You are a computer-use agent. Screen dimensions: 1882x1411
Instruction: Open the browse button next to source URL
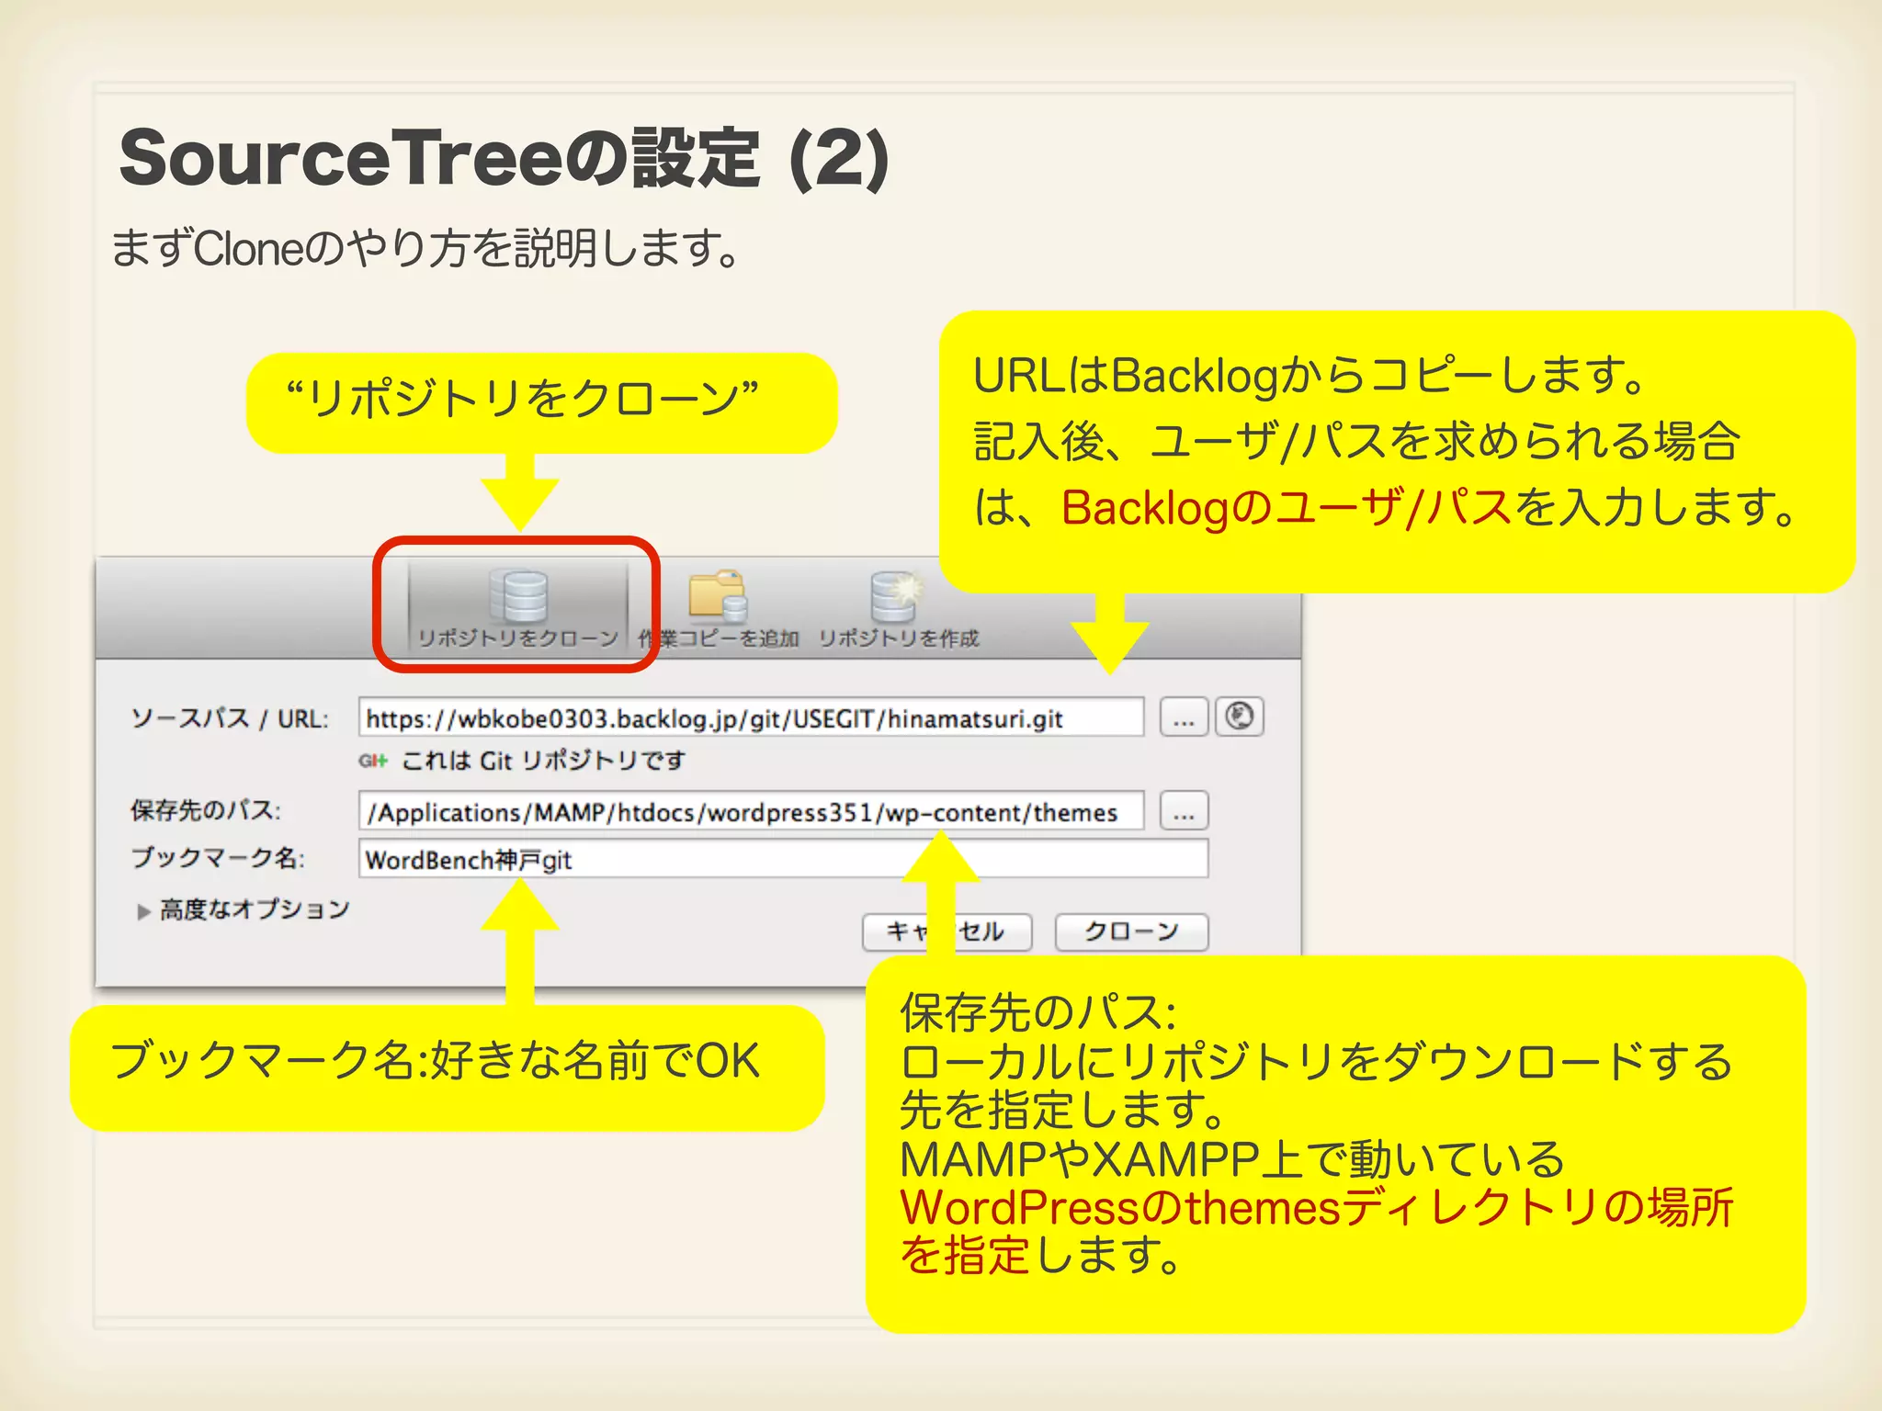tap(1184, 718)
